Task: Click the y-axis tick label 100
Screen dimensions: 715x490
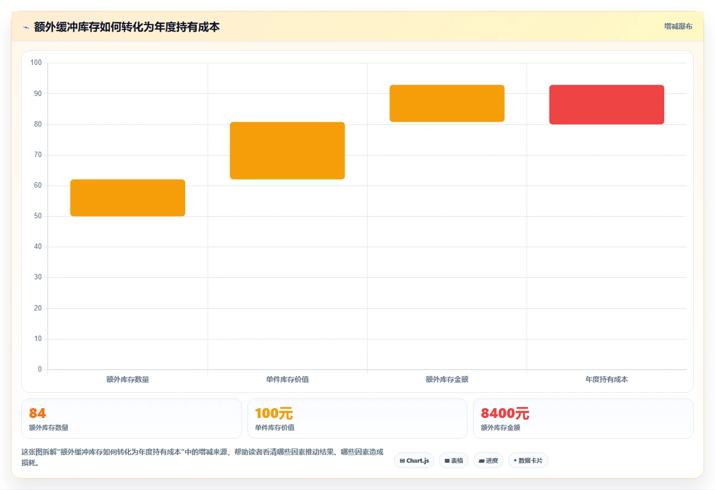Action: (36, 63)
